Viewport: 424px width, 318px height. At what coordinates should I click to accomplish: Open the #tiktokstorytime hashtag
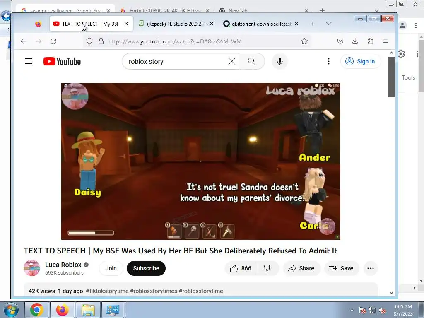(x=107, y=291)
